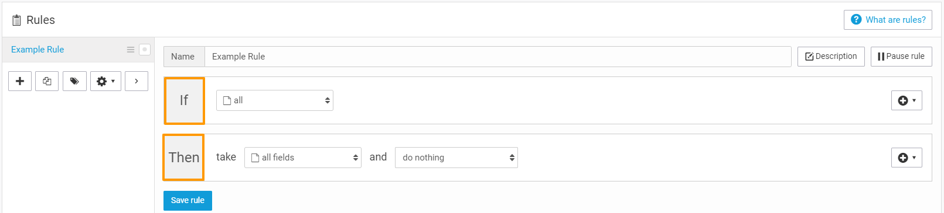Viewport: 944px width, 213px height.
Task: Open the gear settings dropdown
Action: tap(105, 81)
